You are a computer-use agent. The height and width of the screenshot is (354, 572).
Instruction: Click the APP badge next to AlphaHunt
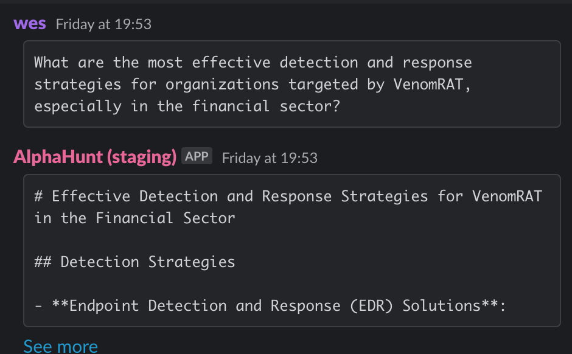197,156
